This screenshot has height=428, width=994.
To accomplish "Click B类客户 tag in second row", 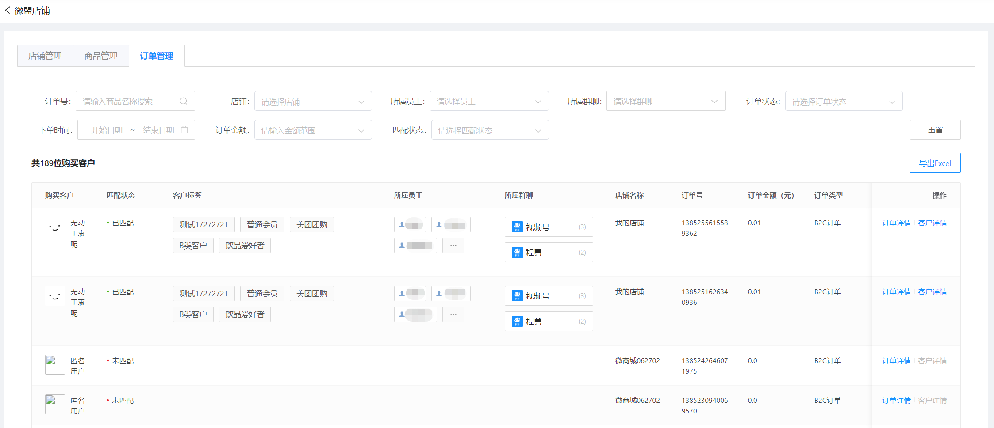I will click(193, 314).
